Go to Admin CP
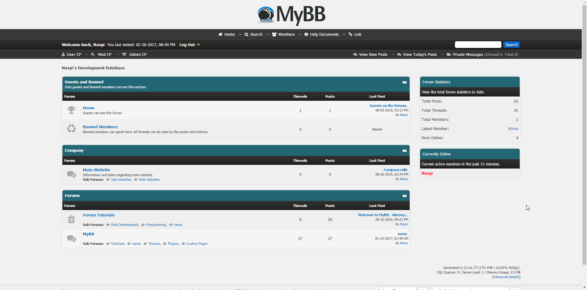 coord(138,55)
